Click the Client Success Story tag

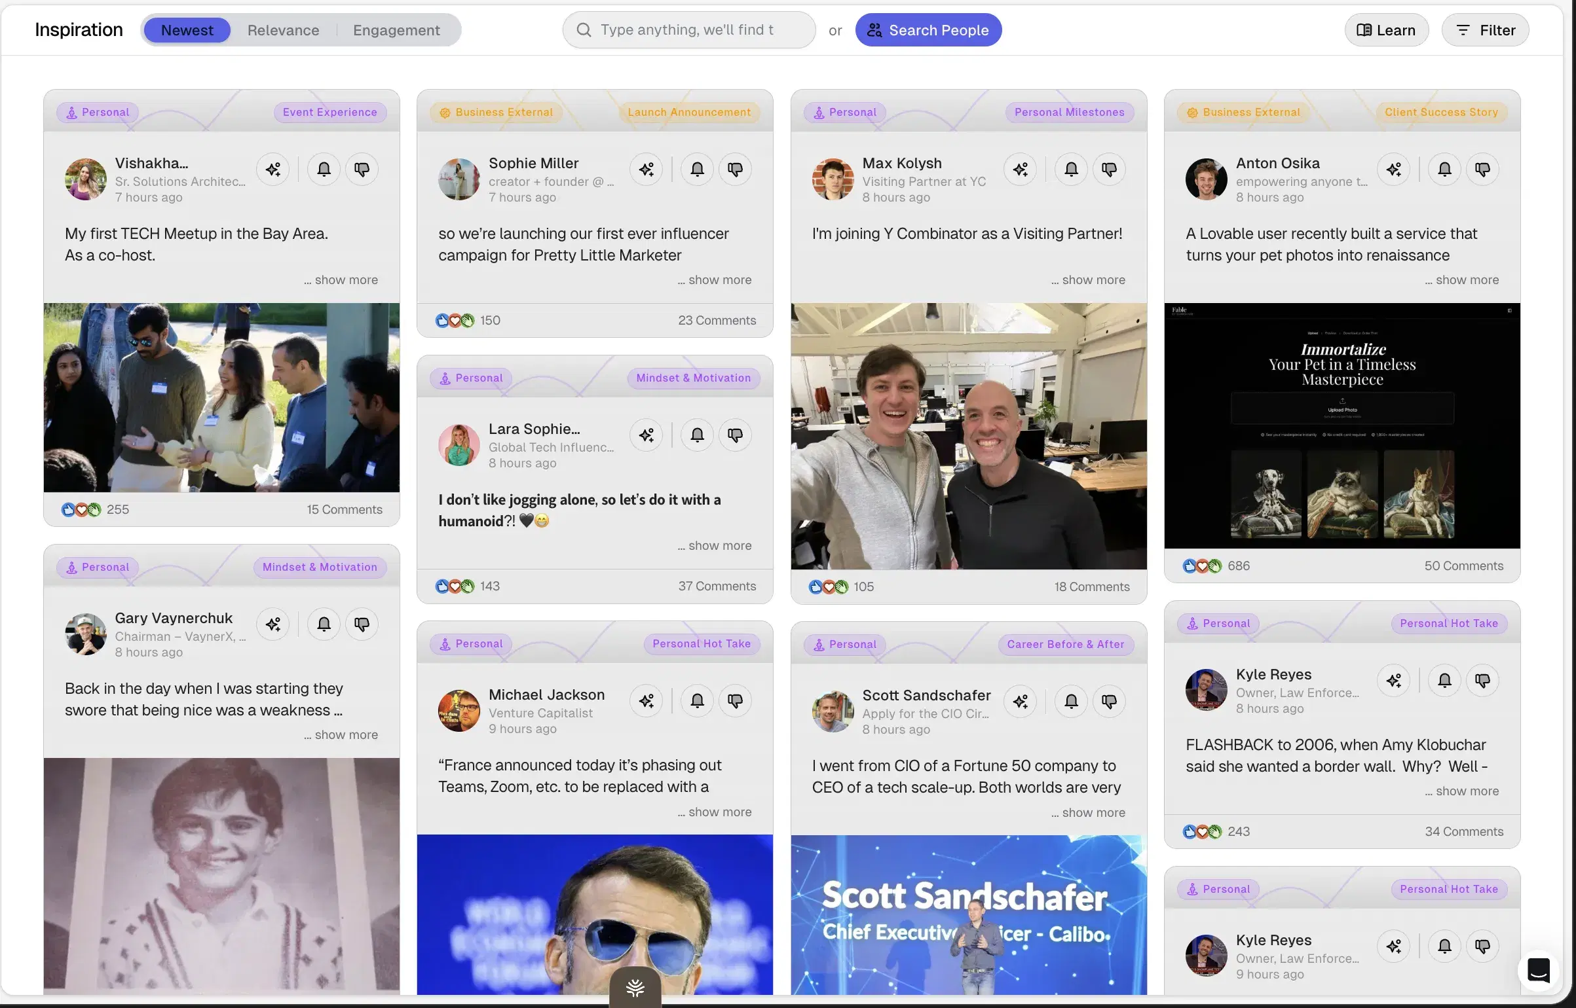1441,112
